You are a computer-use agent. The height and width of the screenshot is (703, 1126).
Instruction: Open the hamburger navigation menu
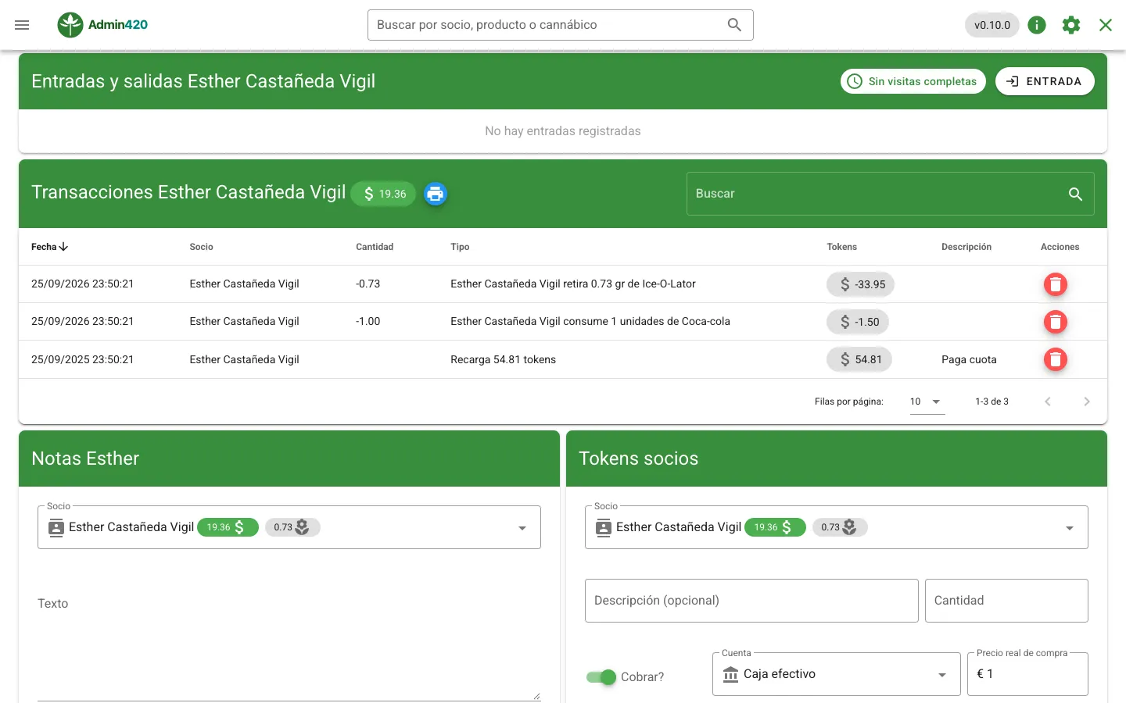pyautogui.click(x=22, y=25)
